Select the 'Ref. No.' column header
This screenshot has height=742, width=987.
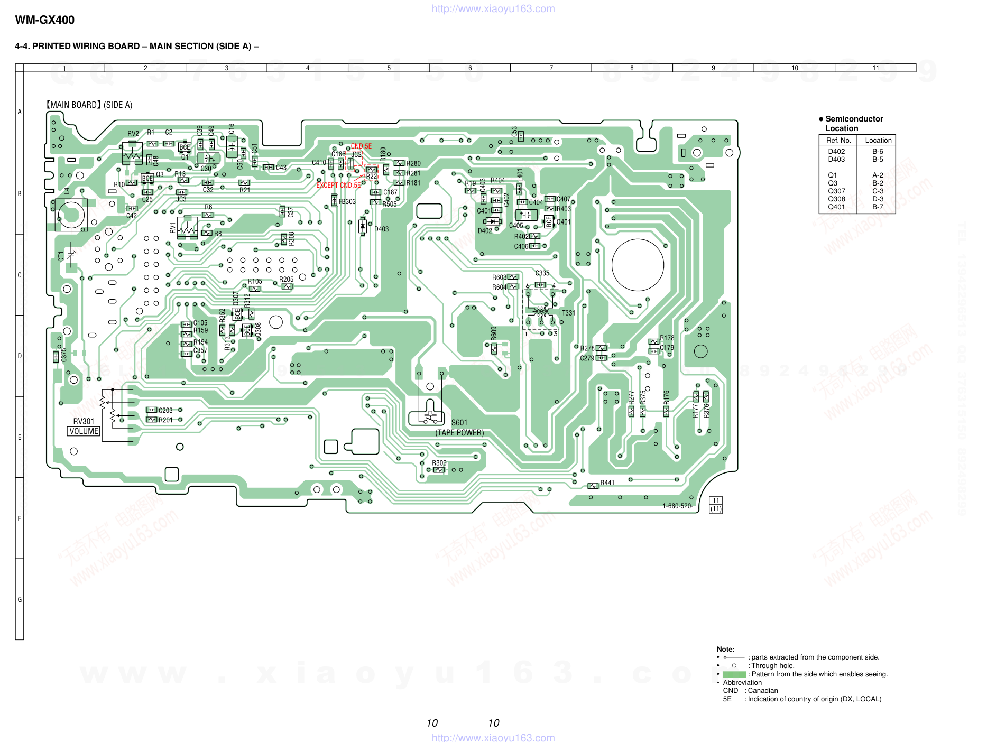838,141
